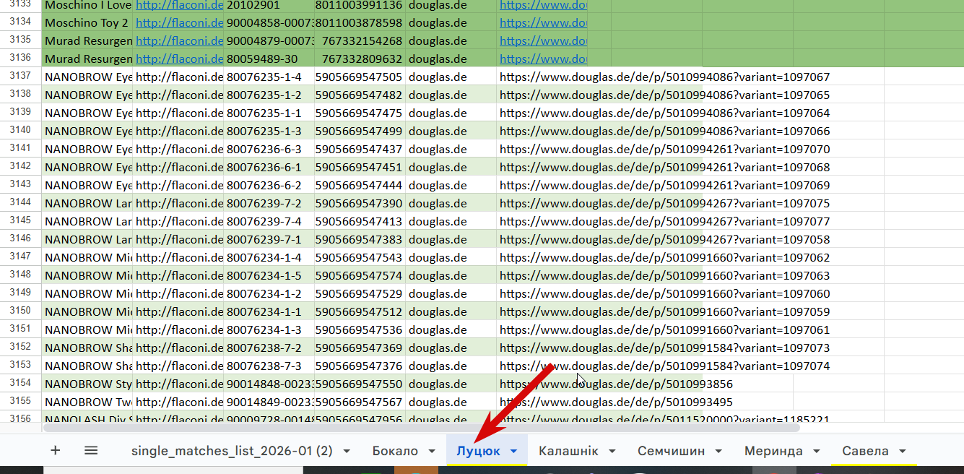Viewport: 964px width, 474px height.
Task: Select row header 3150
Action: tap(20, 311)
